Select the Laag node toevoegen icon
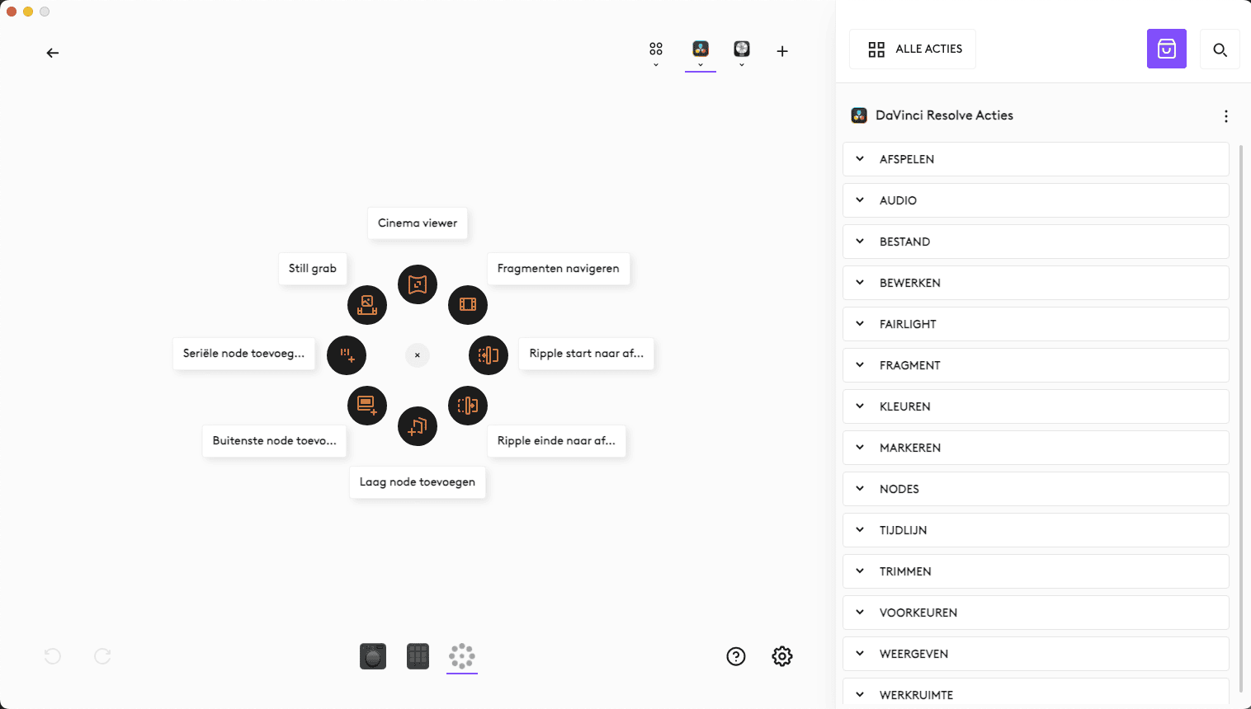1251x709 pixels. tap(418, 426)
